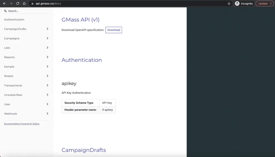The width and height of the screenshot is (275, 157).
Task: Select User in the sidebar
Action: pyautogui.click(x=7, y=104)
